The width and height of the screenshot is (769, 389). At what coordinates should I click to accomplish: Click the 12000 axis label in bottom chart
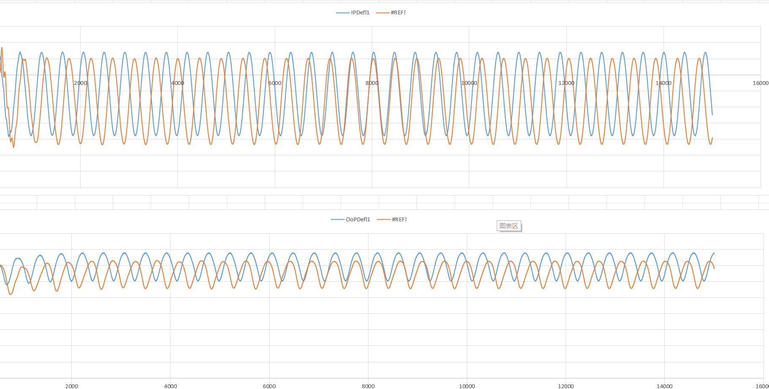(566, 386)
